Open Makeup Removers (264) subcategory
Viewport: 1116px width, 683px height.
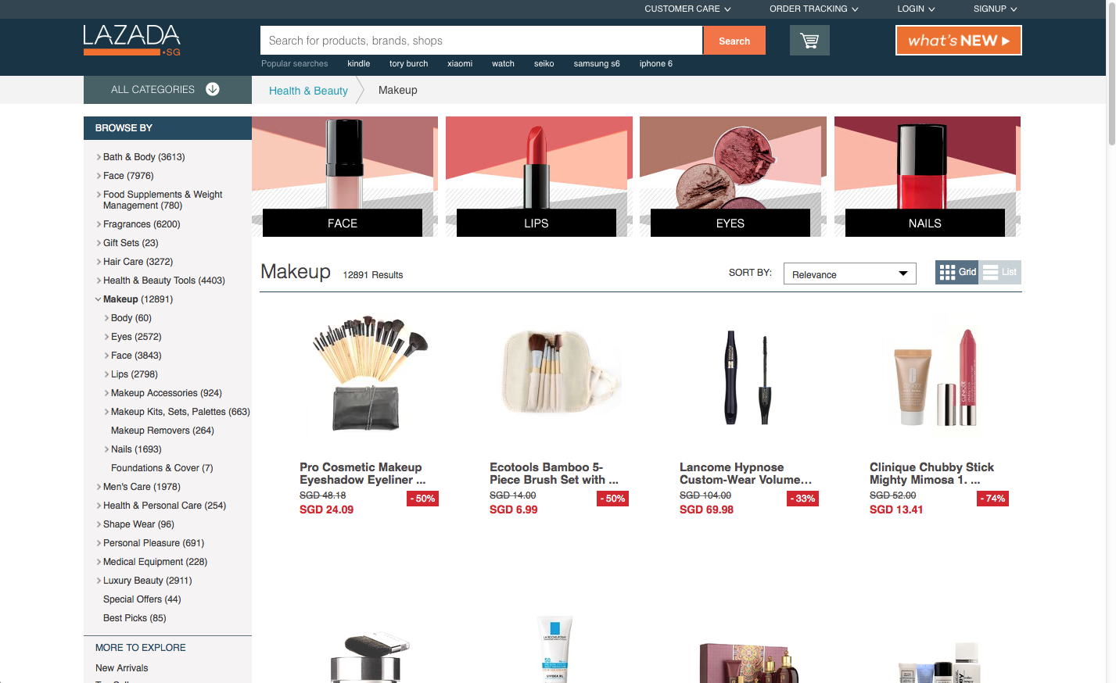click(163, 431)
